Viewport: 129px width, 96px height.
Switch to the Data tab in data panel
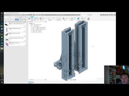tap(10, 17)
